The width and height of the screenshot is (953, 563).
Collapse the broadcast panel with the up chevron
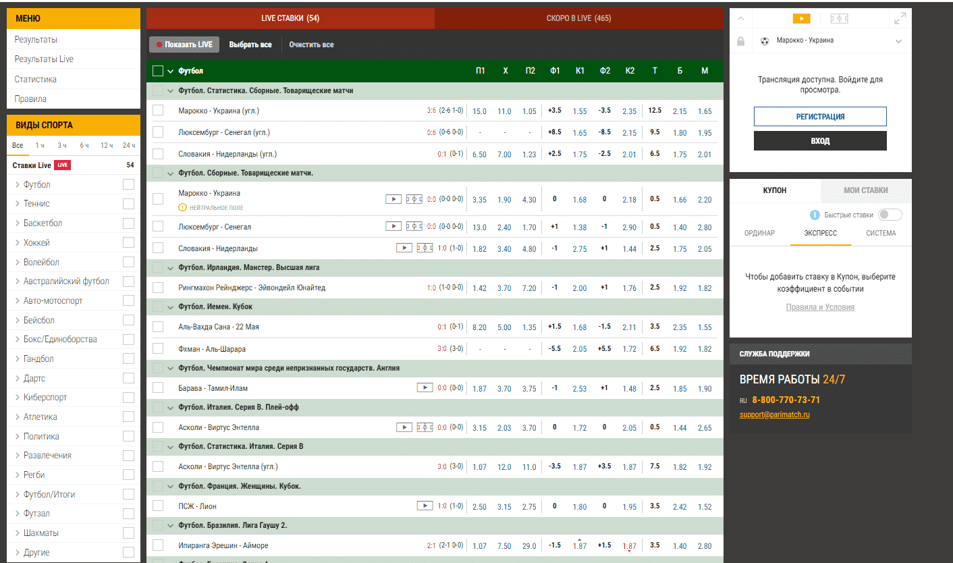740,19
